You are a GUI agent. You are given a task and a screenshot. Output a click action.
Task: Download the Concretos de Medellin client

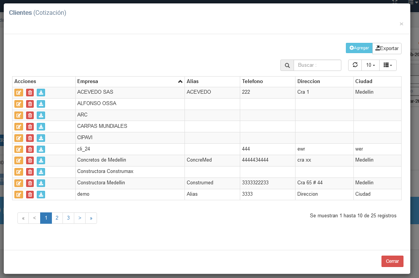(x=41, y=160)
